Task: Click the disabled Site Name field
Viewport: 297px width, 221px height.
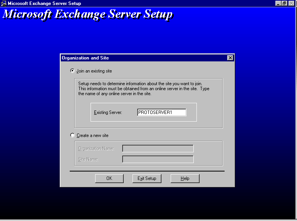Action: point(158,159)
